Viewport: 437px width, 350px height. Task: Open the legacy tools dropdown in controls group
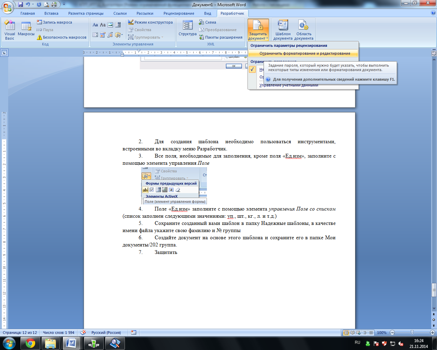pos(119,35)
